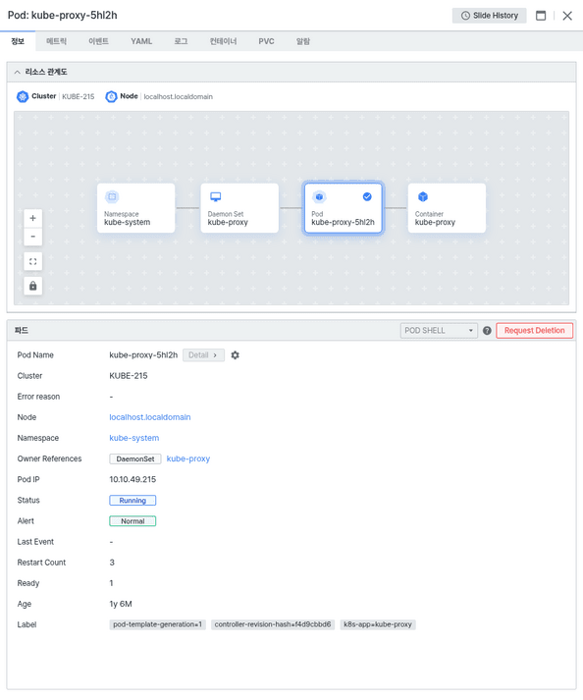583x700 pixels.
Task: Collapse the 리소스 관계도 section
Action: point(17,72)
